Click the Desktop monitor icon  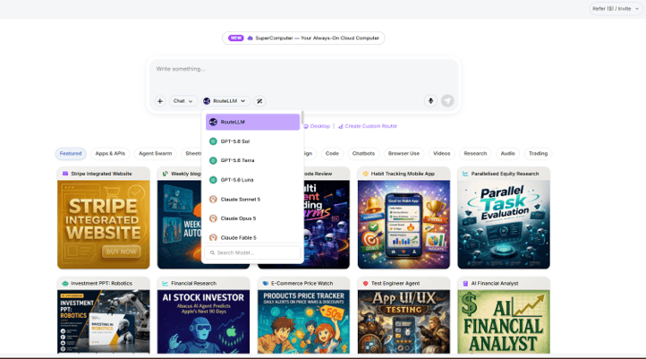tap(306, 126)
